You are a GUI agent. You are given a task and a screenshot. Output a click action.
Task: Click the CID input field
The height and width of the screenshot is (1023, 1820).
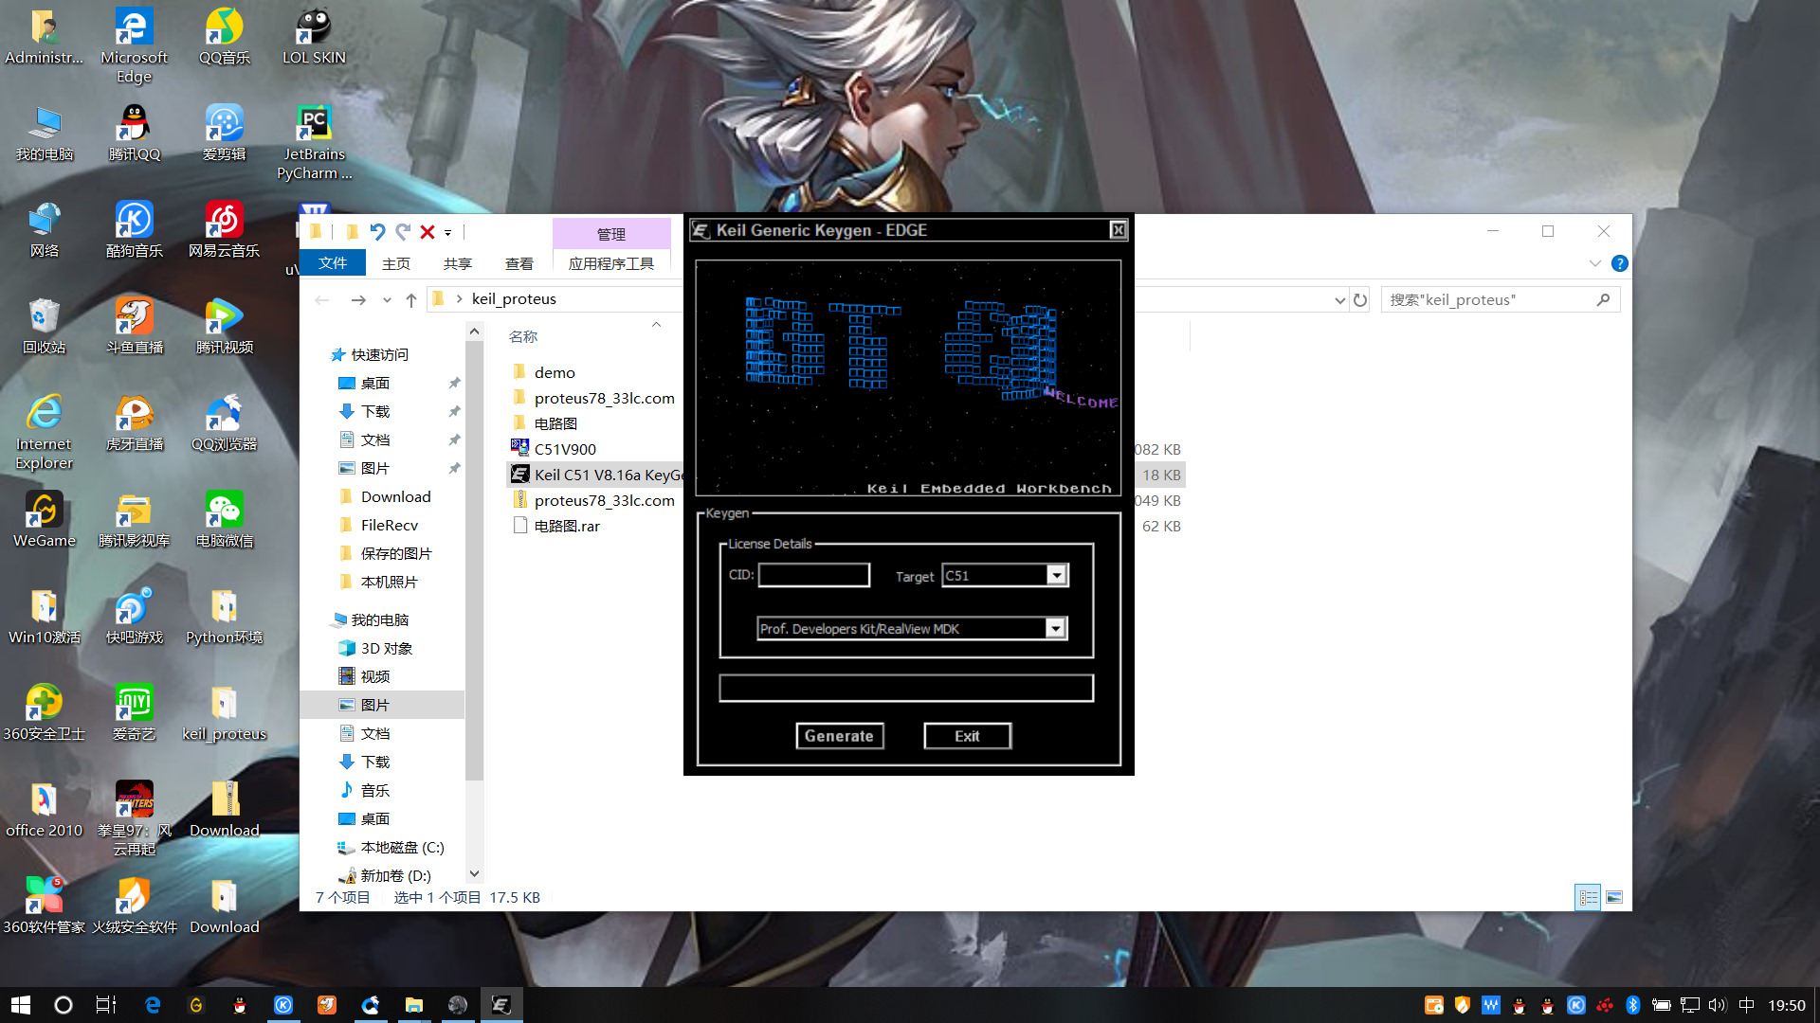[x=813, y=576]
